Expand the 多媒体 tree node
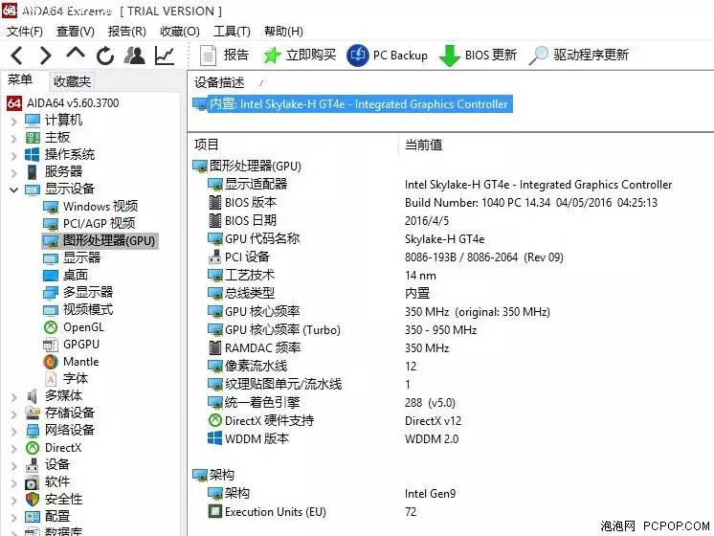The height and width of the screenshot is (536, 714). (x=14, y=397)
